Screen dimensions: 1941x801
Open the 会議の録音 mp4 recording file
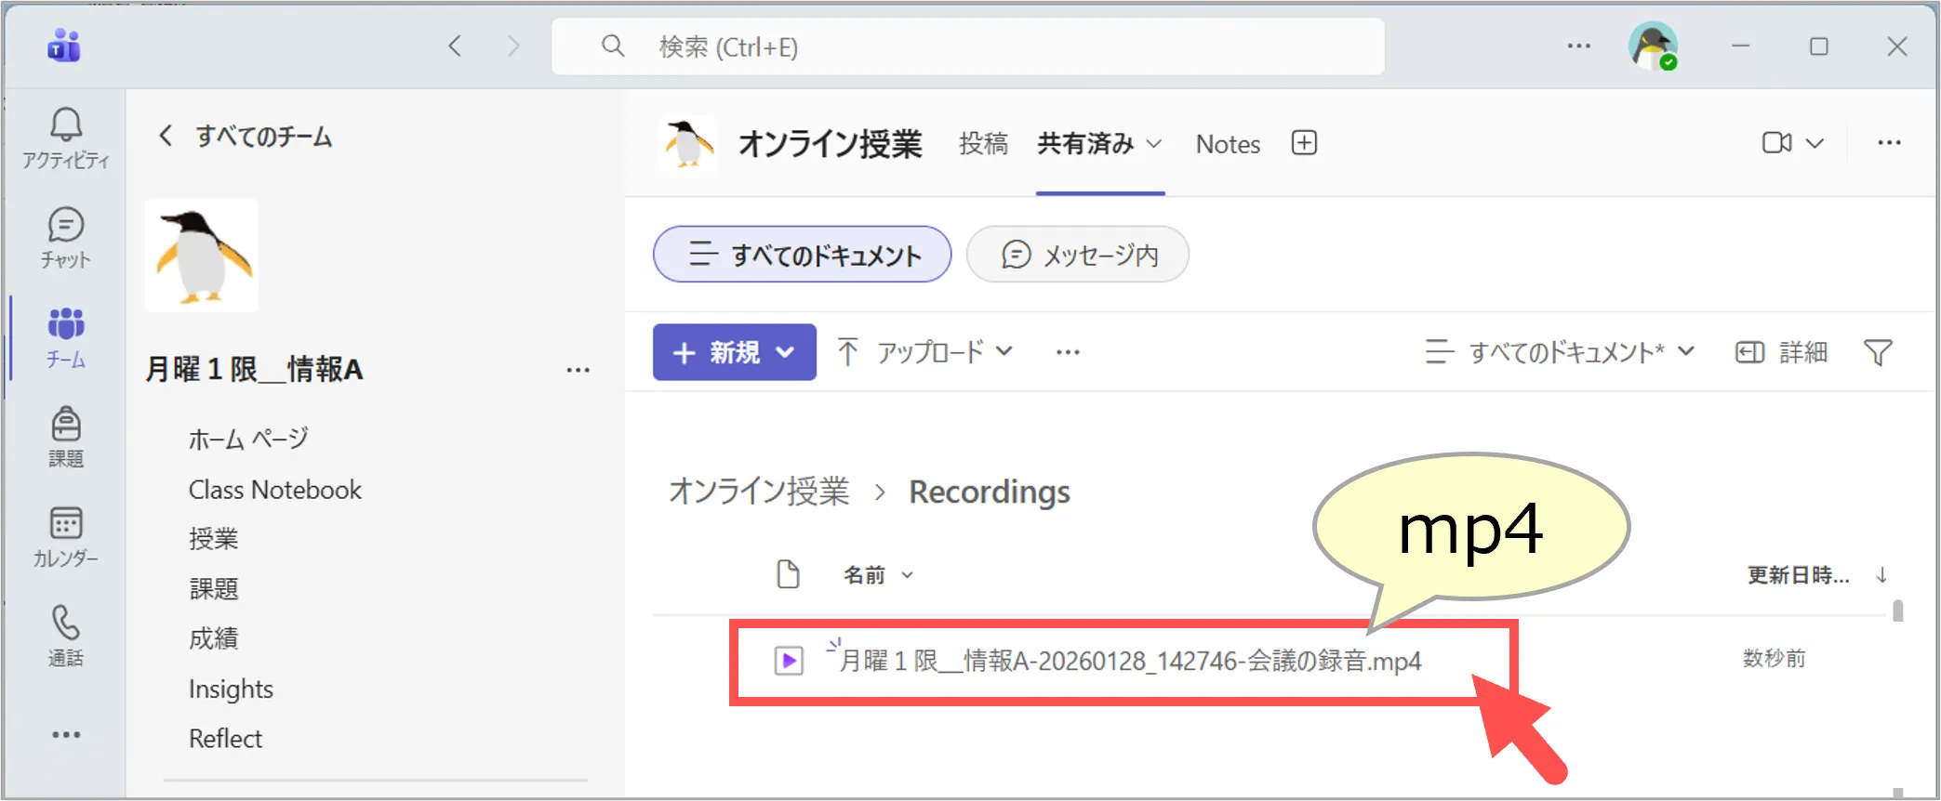coord(1129,661)
